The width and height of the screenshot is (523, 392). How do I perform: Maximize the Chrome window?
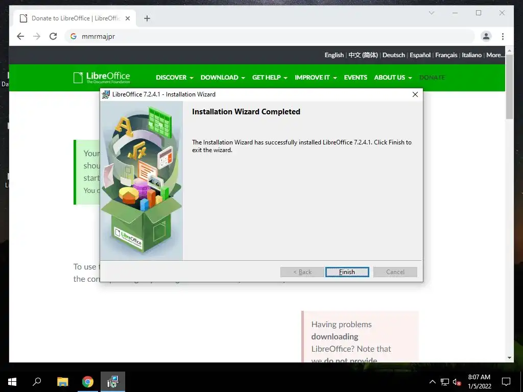click(479, 13)
